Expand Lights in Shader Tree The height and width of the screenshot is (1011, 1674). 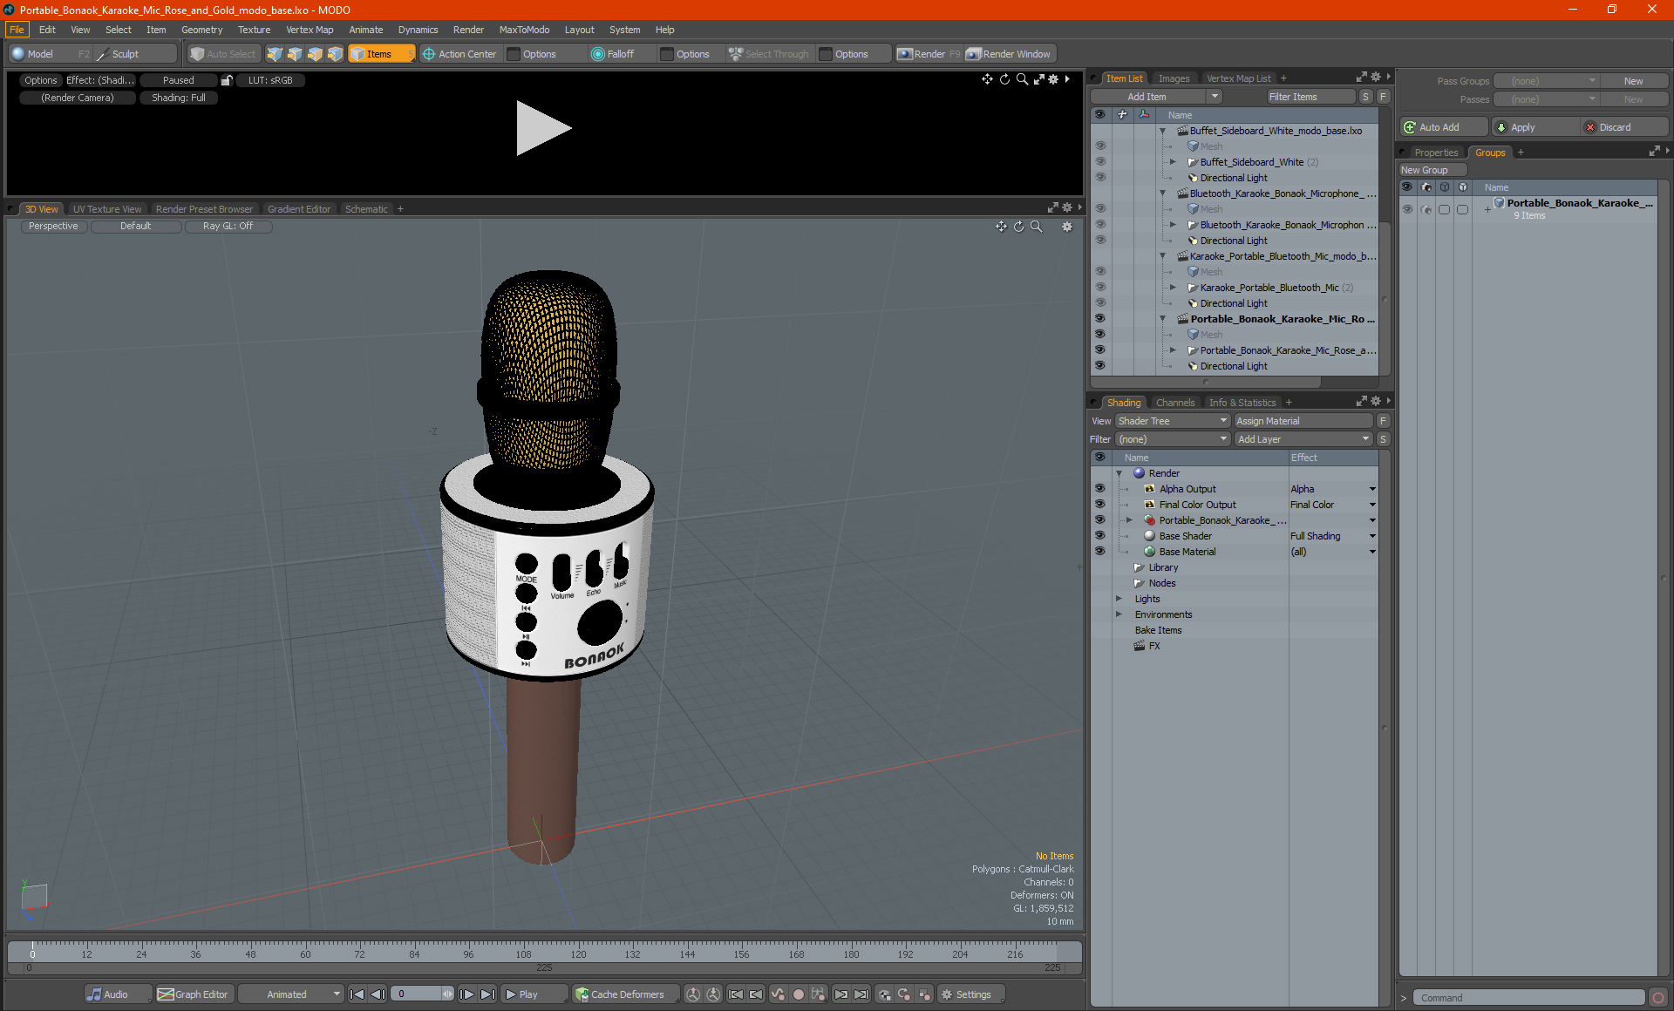point(1119,599)
